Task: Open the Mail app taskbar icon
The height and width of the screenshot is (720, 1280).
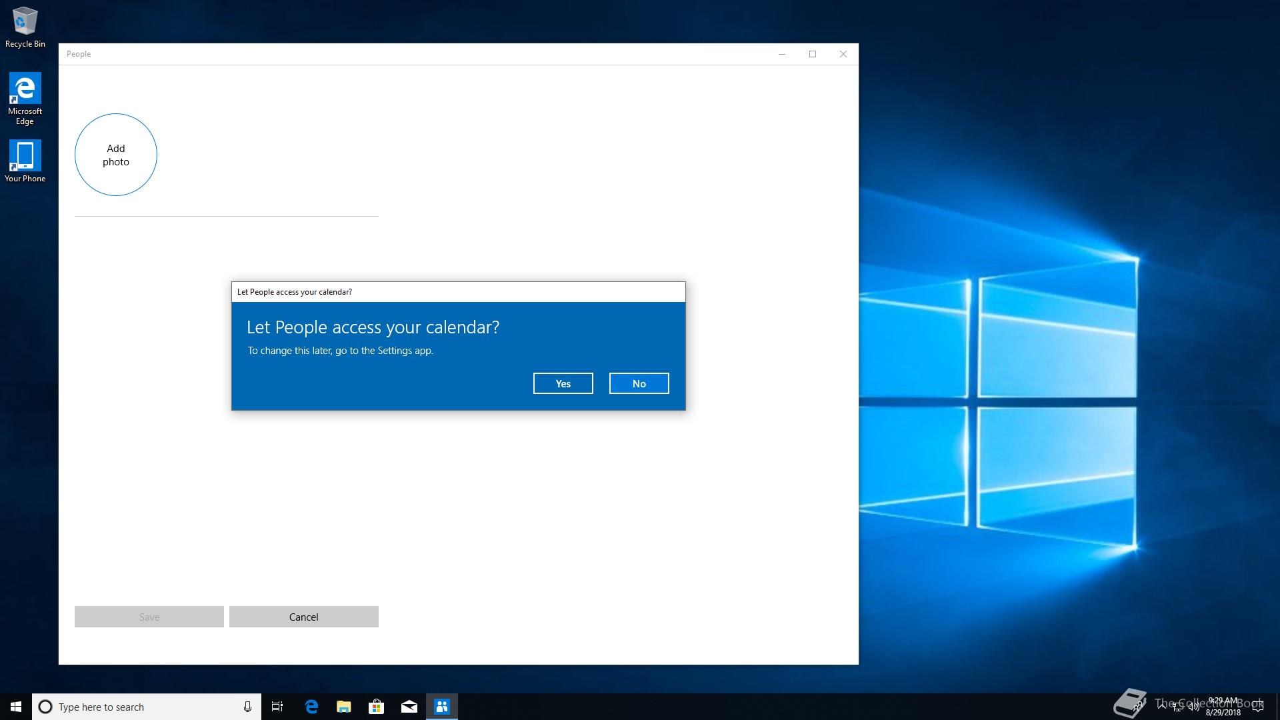Action: [409, 707]
